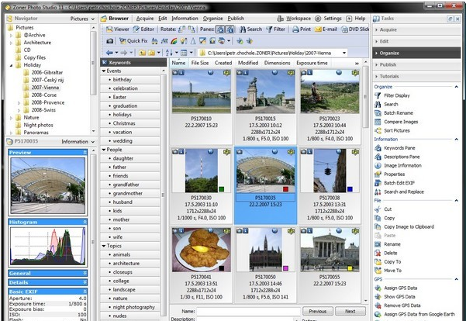Click the Previous button
466x321 pixels.
click(x=318, y=311)
